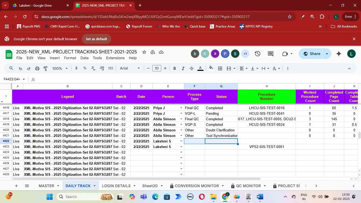Open the Quick base bookmark
This screenshot has width=361, height=203.
[x=195, y=26]
